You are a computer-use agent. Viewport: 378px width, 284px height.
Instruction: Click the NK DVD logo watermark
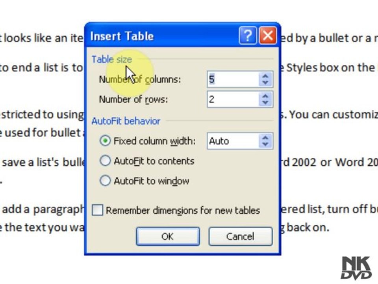pos(356,268)
